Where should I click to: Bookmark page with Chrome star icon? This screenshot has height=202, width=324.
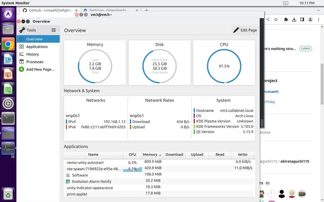(276, 19)
